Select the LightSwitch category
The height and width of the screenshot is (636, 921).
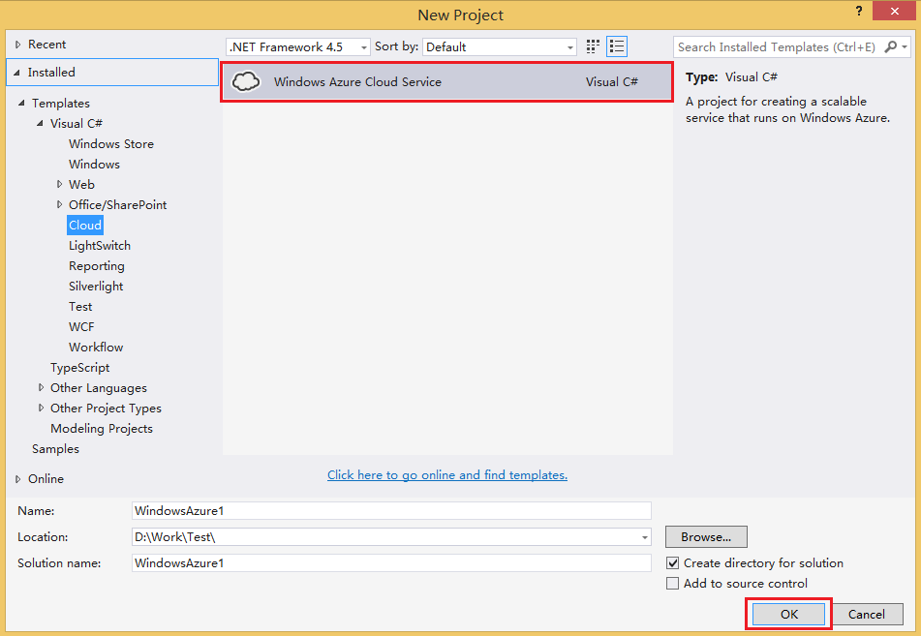pos(99,246)
